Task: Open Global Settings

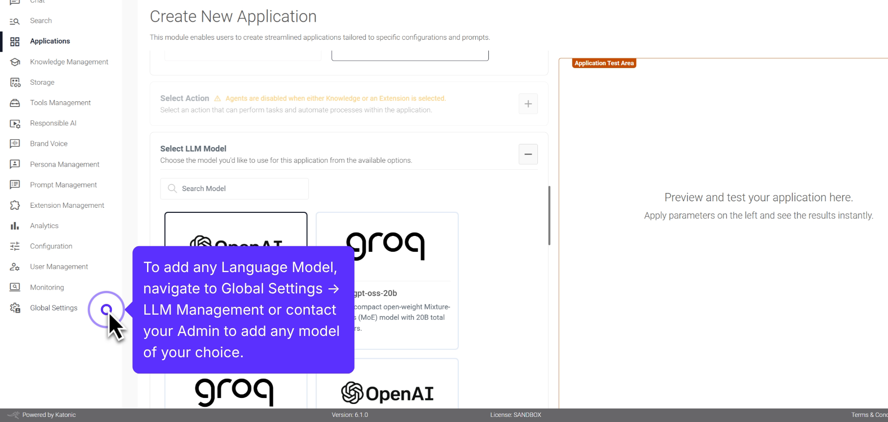Action: pos(53,307)
